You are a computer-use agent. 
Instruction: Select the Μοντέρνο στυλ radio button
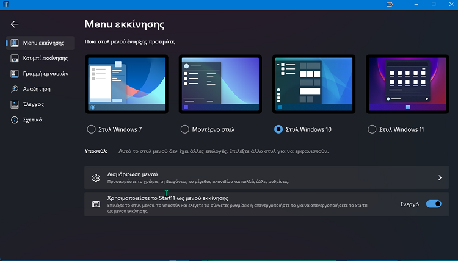click(x=185, y=129)
